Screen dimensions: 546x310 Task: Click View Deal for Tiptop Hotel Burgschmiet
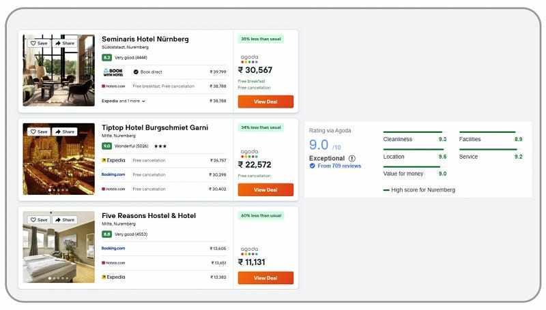tap(265, 189)
